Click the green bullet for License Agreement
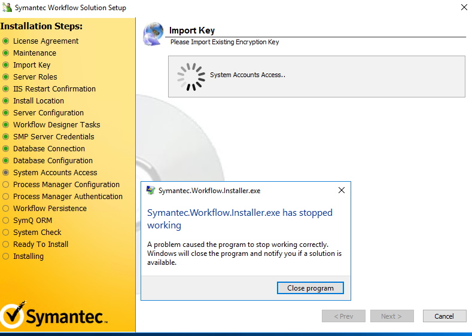 point(6,41)
